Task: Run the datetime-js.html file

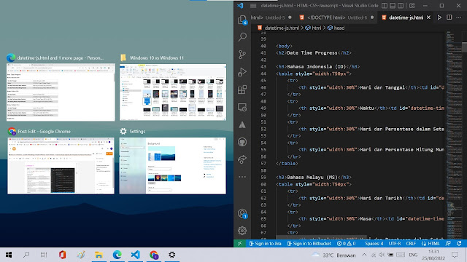Action: (x=439, y=17)
